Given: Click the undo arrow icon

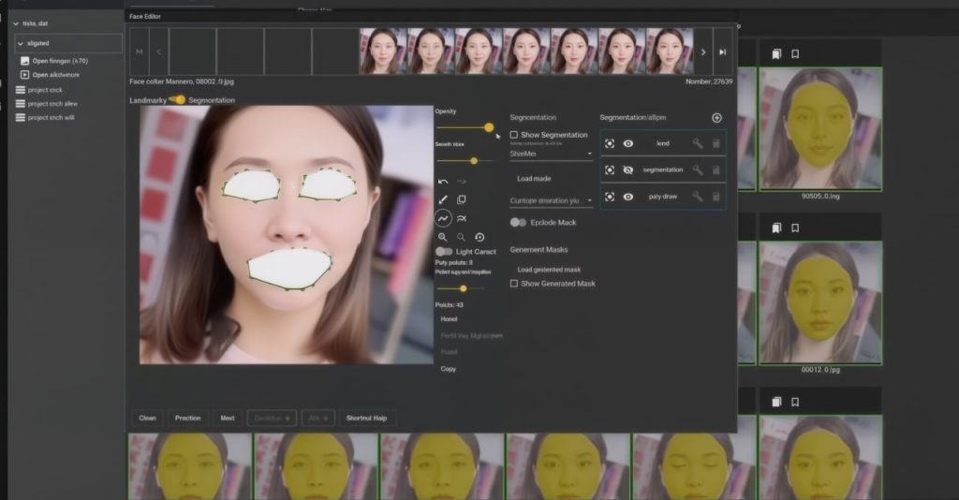Looking at the screenshot, I should [x=443, y=181].
